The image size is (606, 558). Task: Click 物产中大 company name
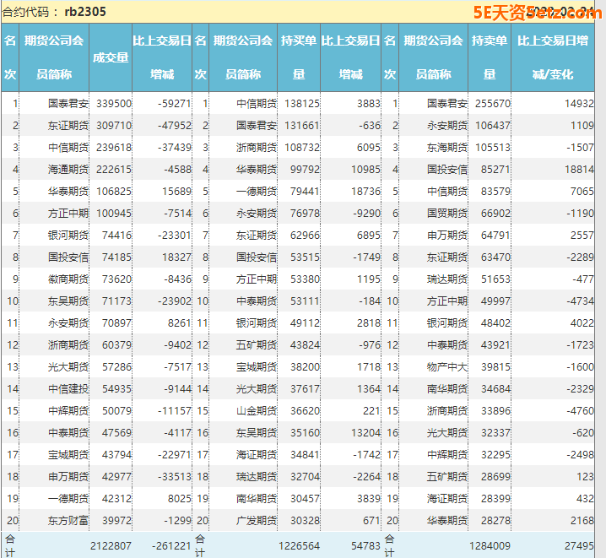(x=447, y=366)
